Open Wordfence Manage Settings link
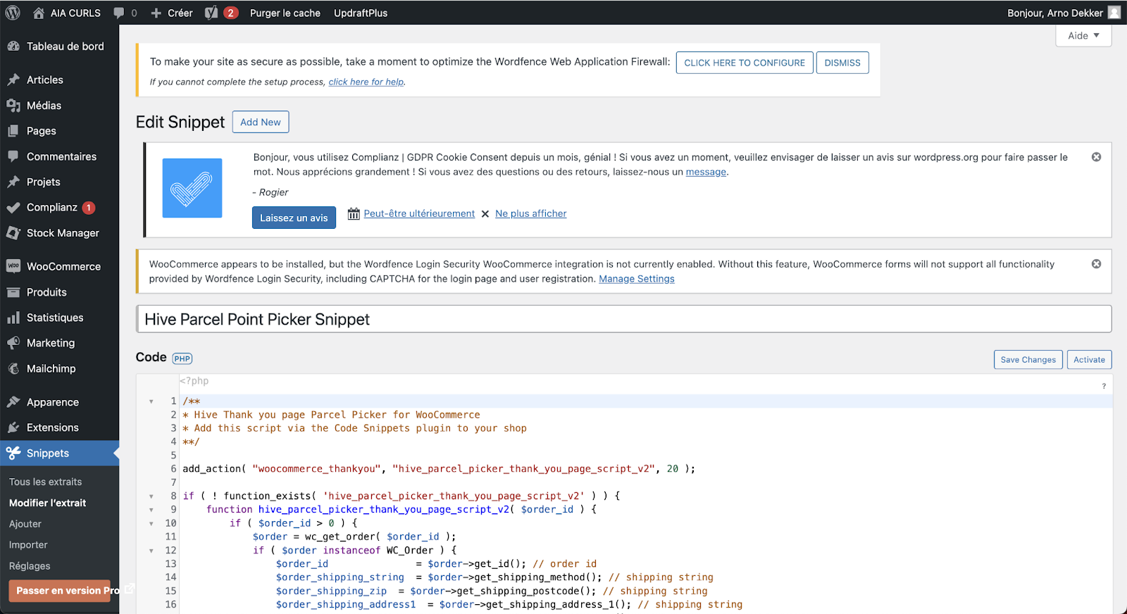 [x=637, y=279]
